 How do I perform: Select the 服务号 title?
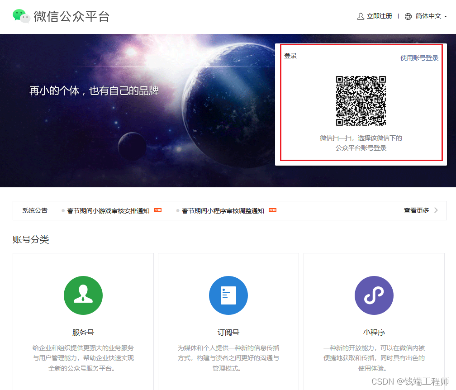point(83,333)
